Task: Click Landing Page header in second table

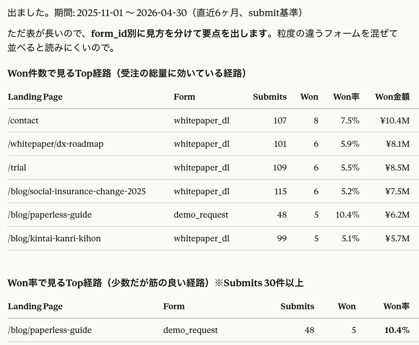Action: pyautogui.click(x=35, y=306)
